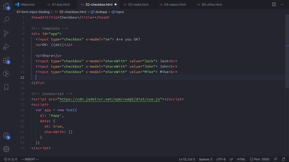Change language mode HTML
The height and width of the screenshot is (162, 289).
click(241, 159)
